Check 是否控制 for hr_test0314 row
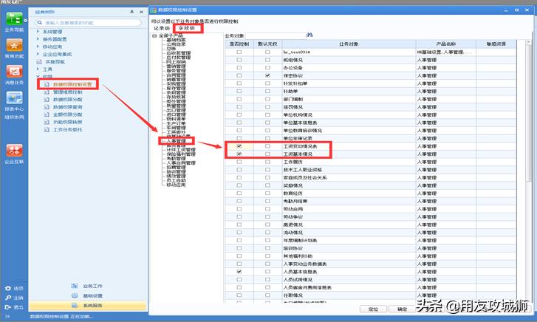537x322 pixels. (239, 52)
